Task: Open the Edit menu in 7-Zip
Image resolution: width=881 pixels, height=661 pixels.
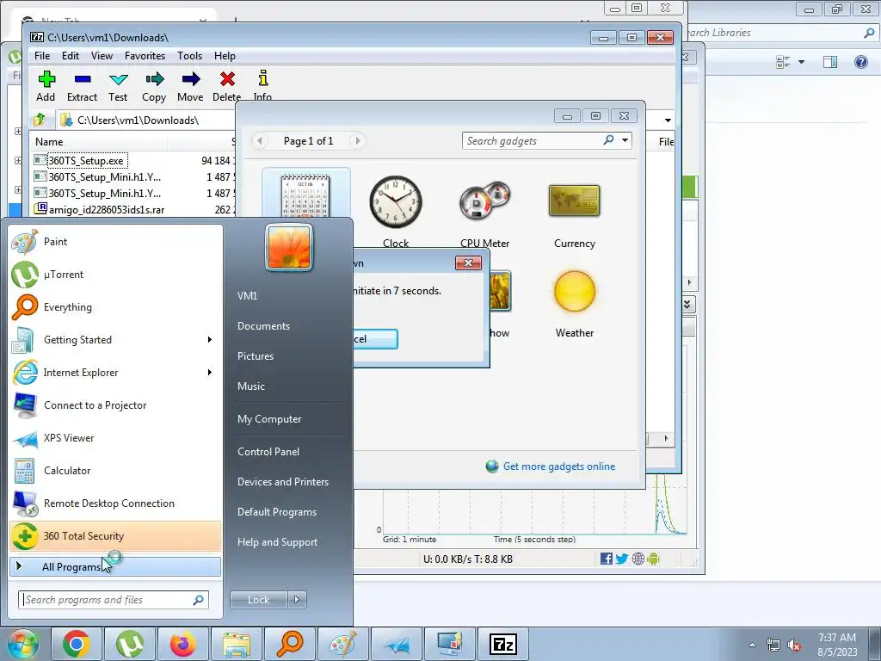Action: [71, 56]
